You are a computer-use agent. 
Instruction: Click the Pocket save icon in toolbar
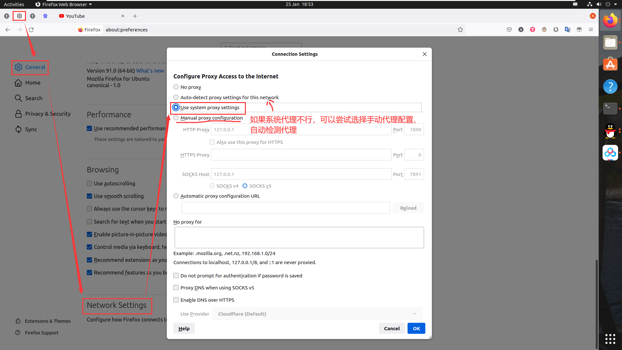point(509,29)
